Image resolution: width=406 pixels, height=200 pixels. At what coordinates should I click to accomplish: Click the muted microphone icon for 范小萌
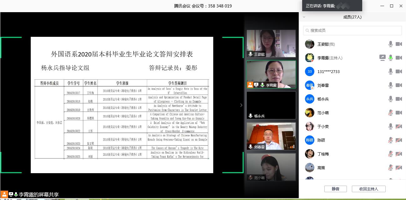(x=390, y=113)
